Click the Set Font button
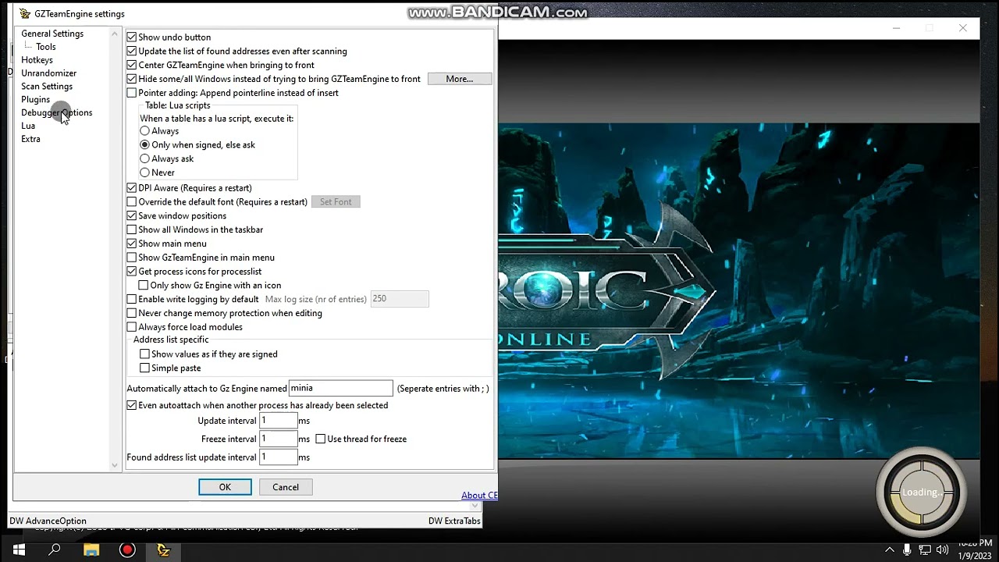The image size is (999, 562). [x=336, y=202]
